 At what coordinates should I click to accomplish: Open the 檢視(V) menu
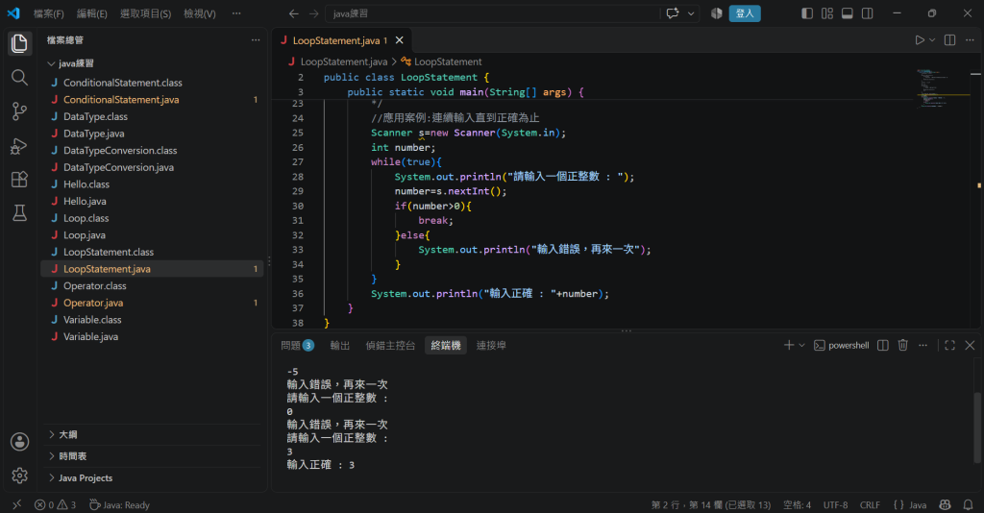200,13
